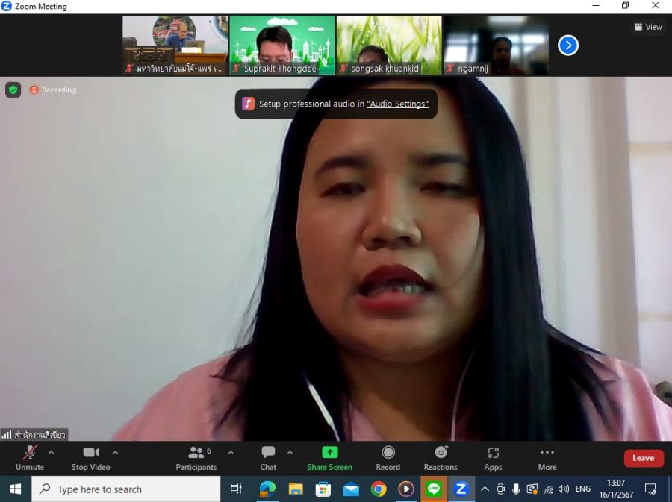Open the Apps panel

493,457
